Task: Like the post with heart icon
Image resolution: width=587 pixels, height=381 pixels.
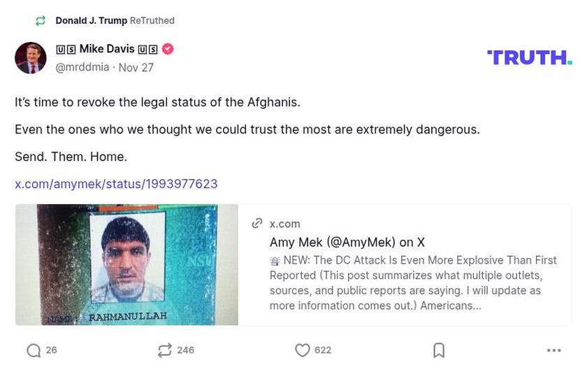Action: click(x=302, y=350)
